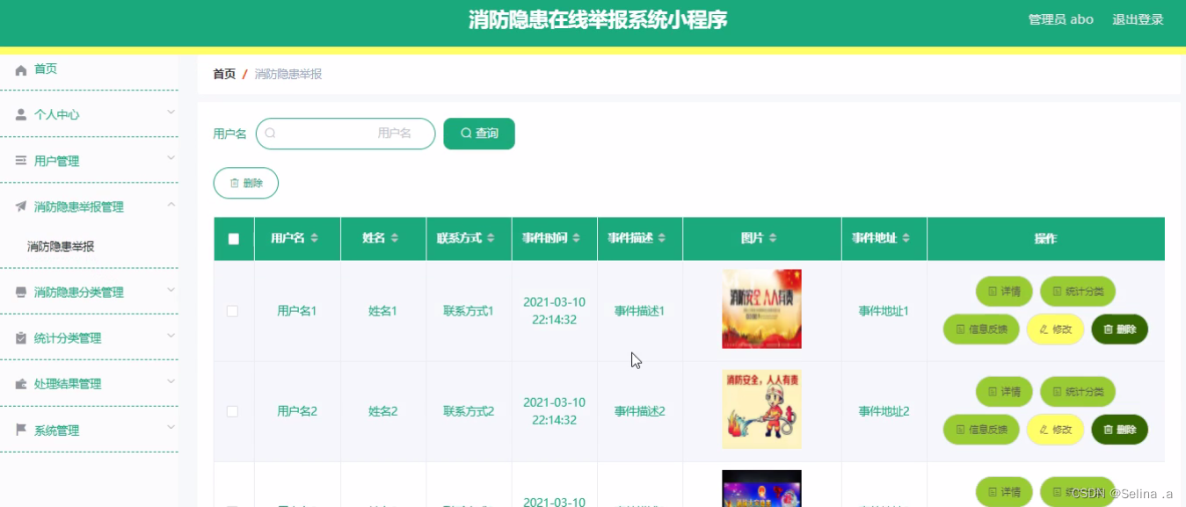
Task: Click 退出登录 in the top bar
Action: 1138,19
